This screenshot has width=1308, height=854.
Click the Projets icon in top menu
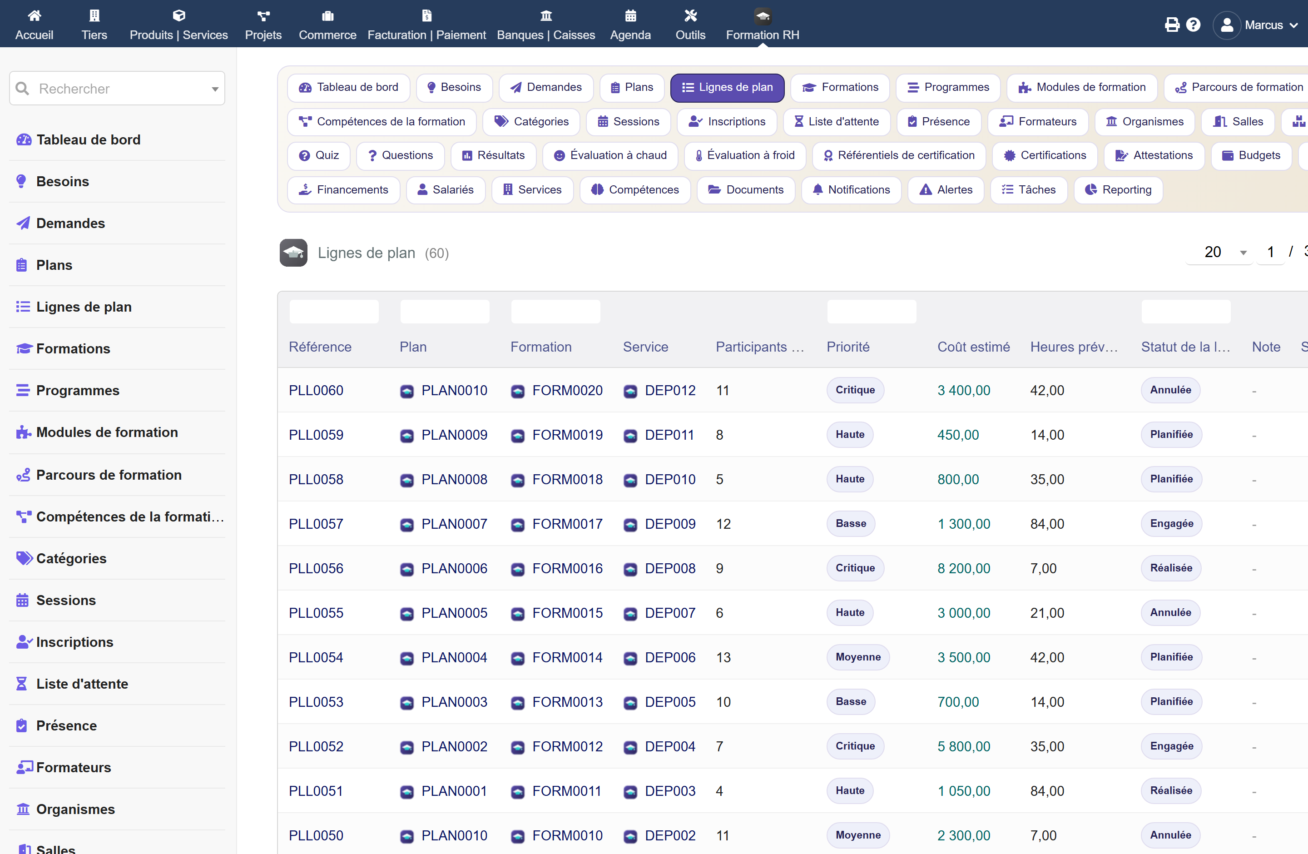(x=263, y=15)
